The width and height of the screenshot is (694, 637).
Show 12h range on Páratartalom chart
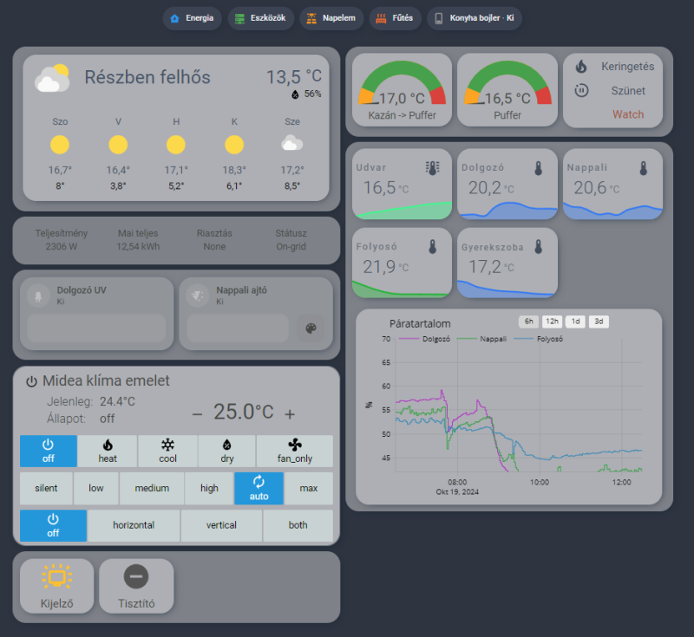pos(552,322)
